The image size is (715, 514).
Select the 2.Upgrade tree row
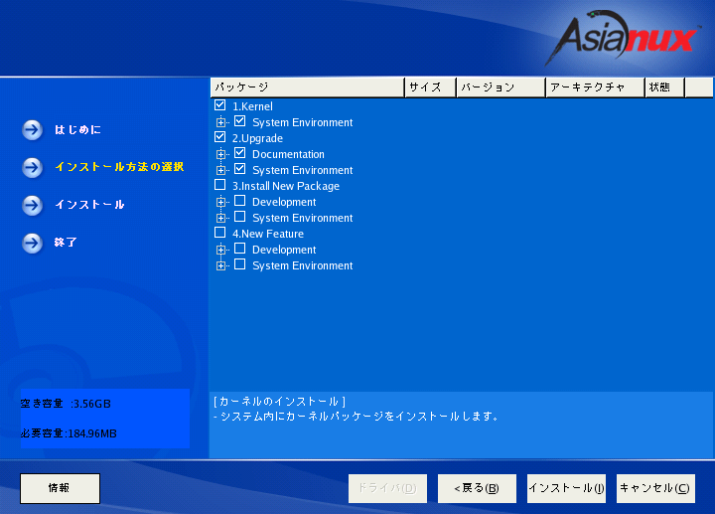pyautogui.click(x=257, y=138)
